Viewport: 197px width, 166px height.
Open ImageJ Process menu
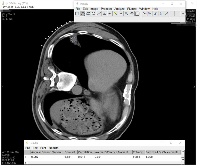[x=106, y=9]
